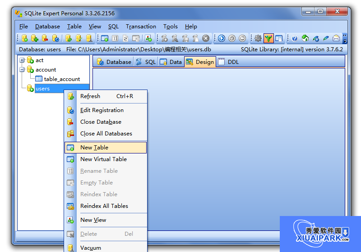This screenshot has width=361, height=252.
Task: Choose Edit Registration from context menu
Action: coord(106,110)
